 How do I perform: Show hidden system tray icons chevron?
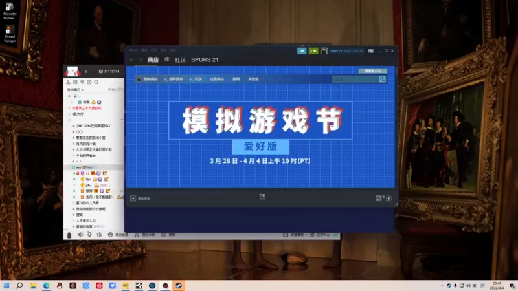[442, 285]
